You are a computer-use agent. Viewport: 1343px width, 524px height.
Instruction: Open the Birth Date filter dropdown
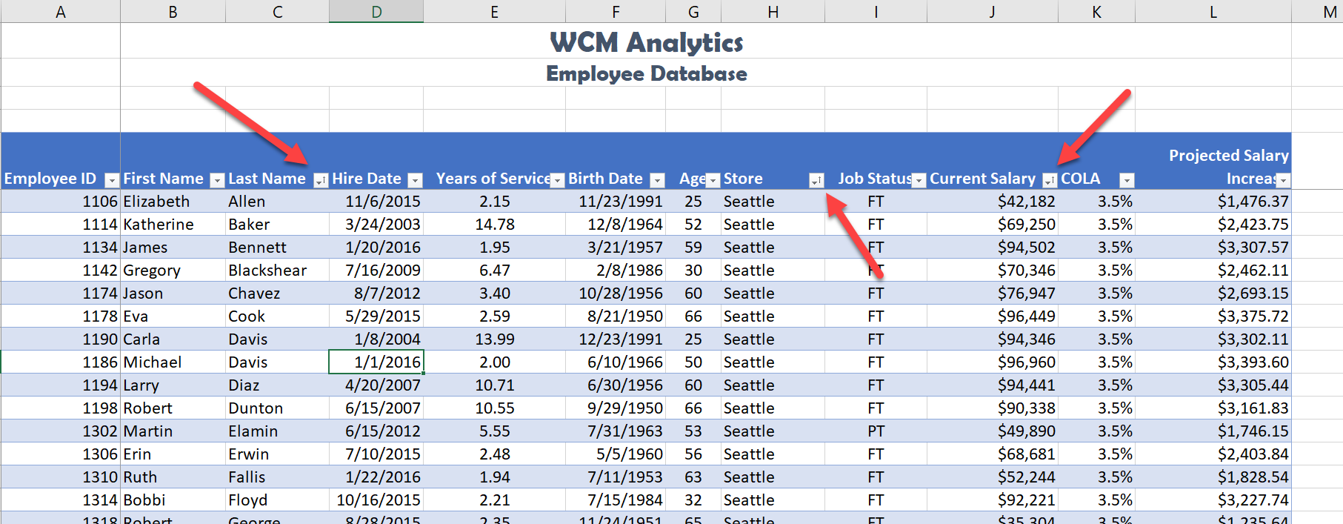tap(657, 180)
